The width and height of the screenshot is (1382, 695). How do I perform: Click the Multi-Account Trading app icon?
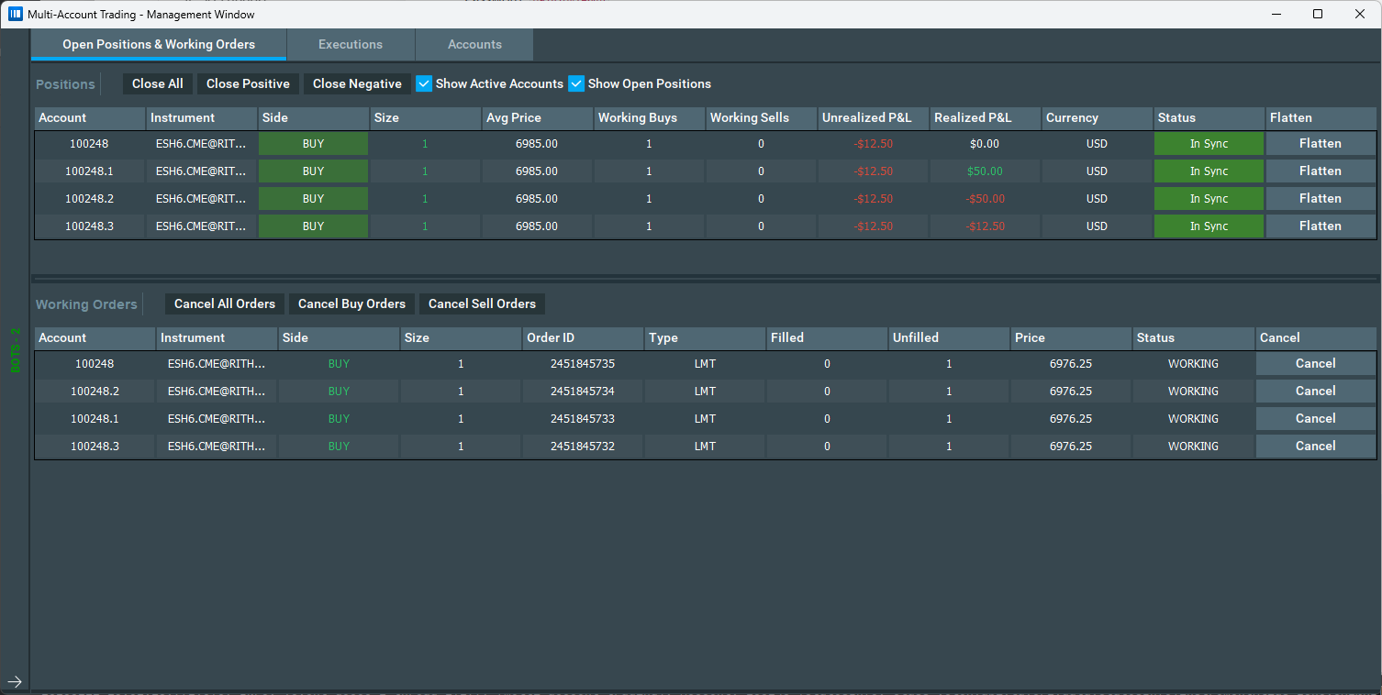(13, 14)
